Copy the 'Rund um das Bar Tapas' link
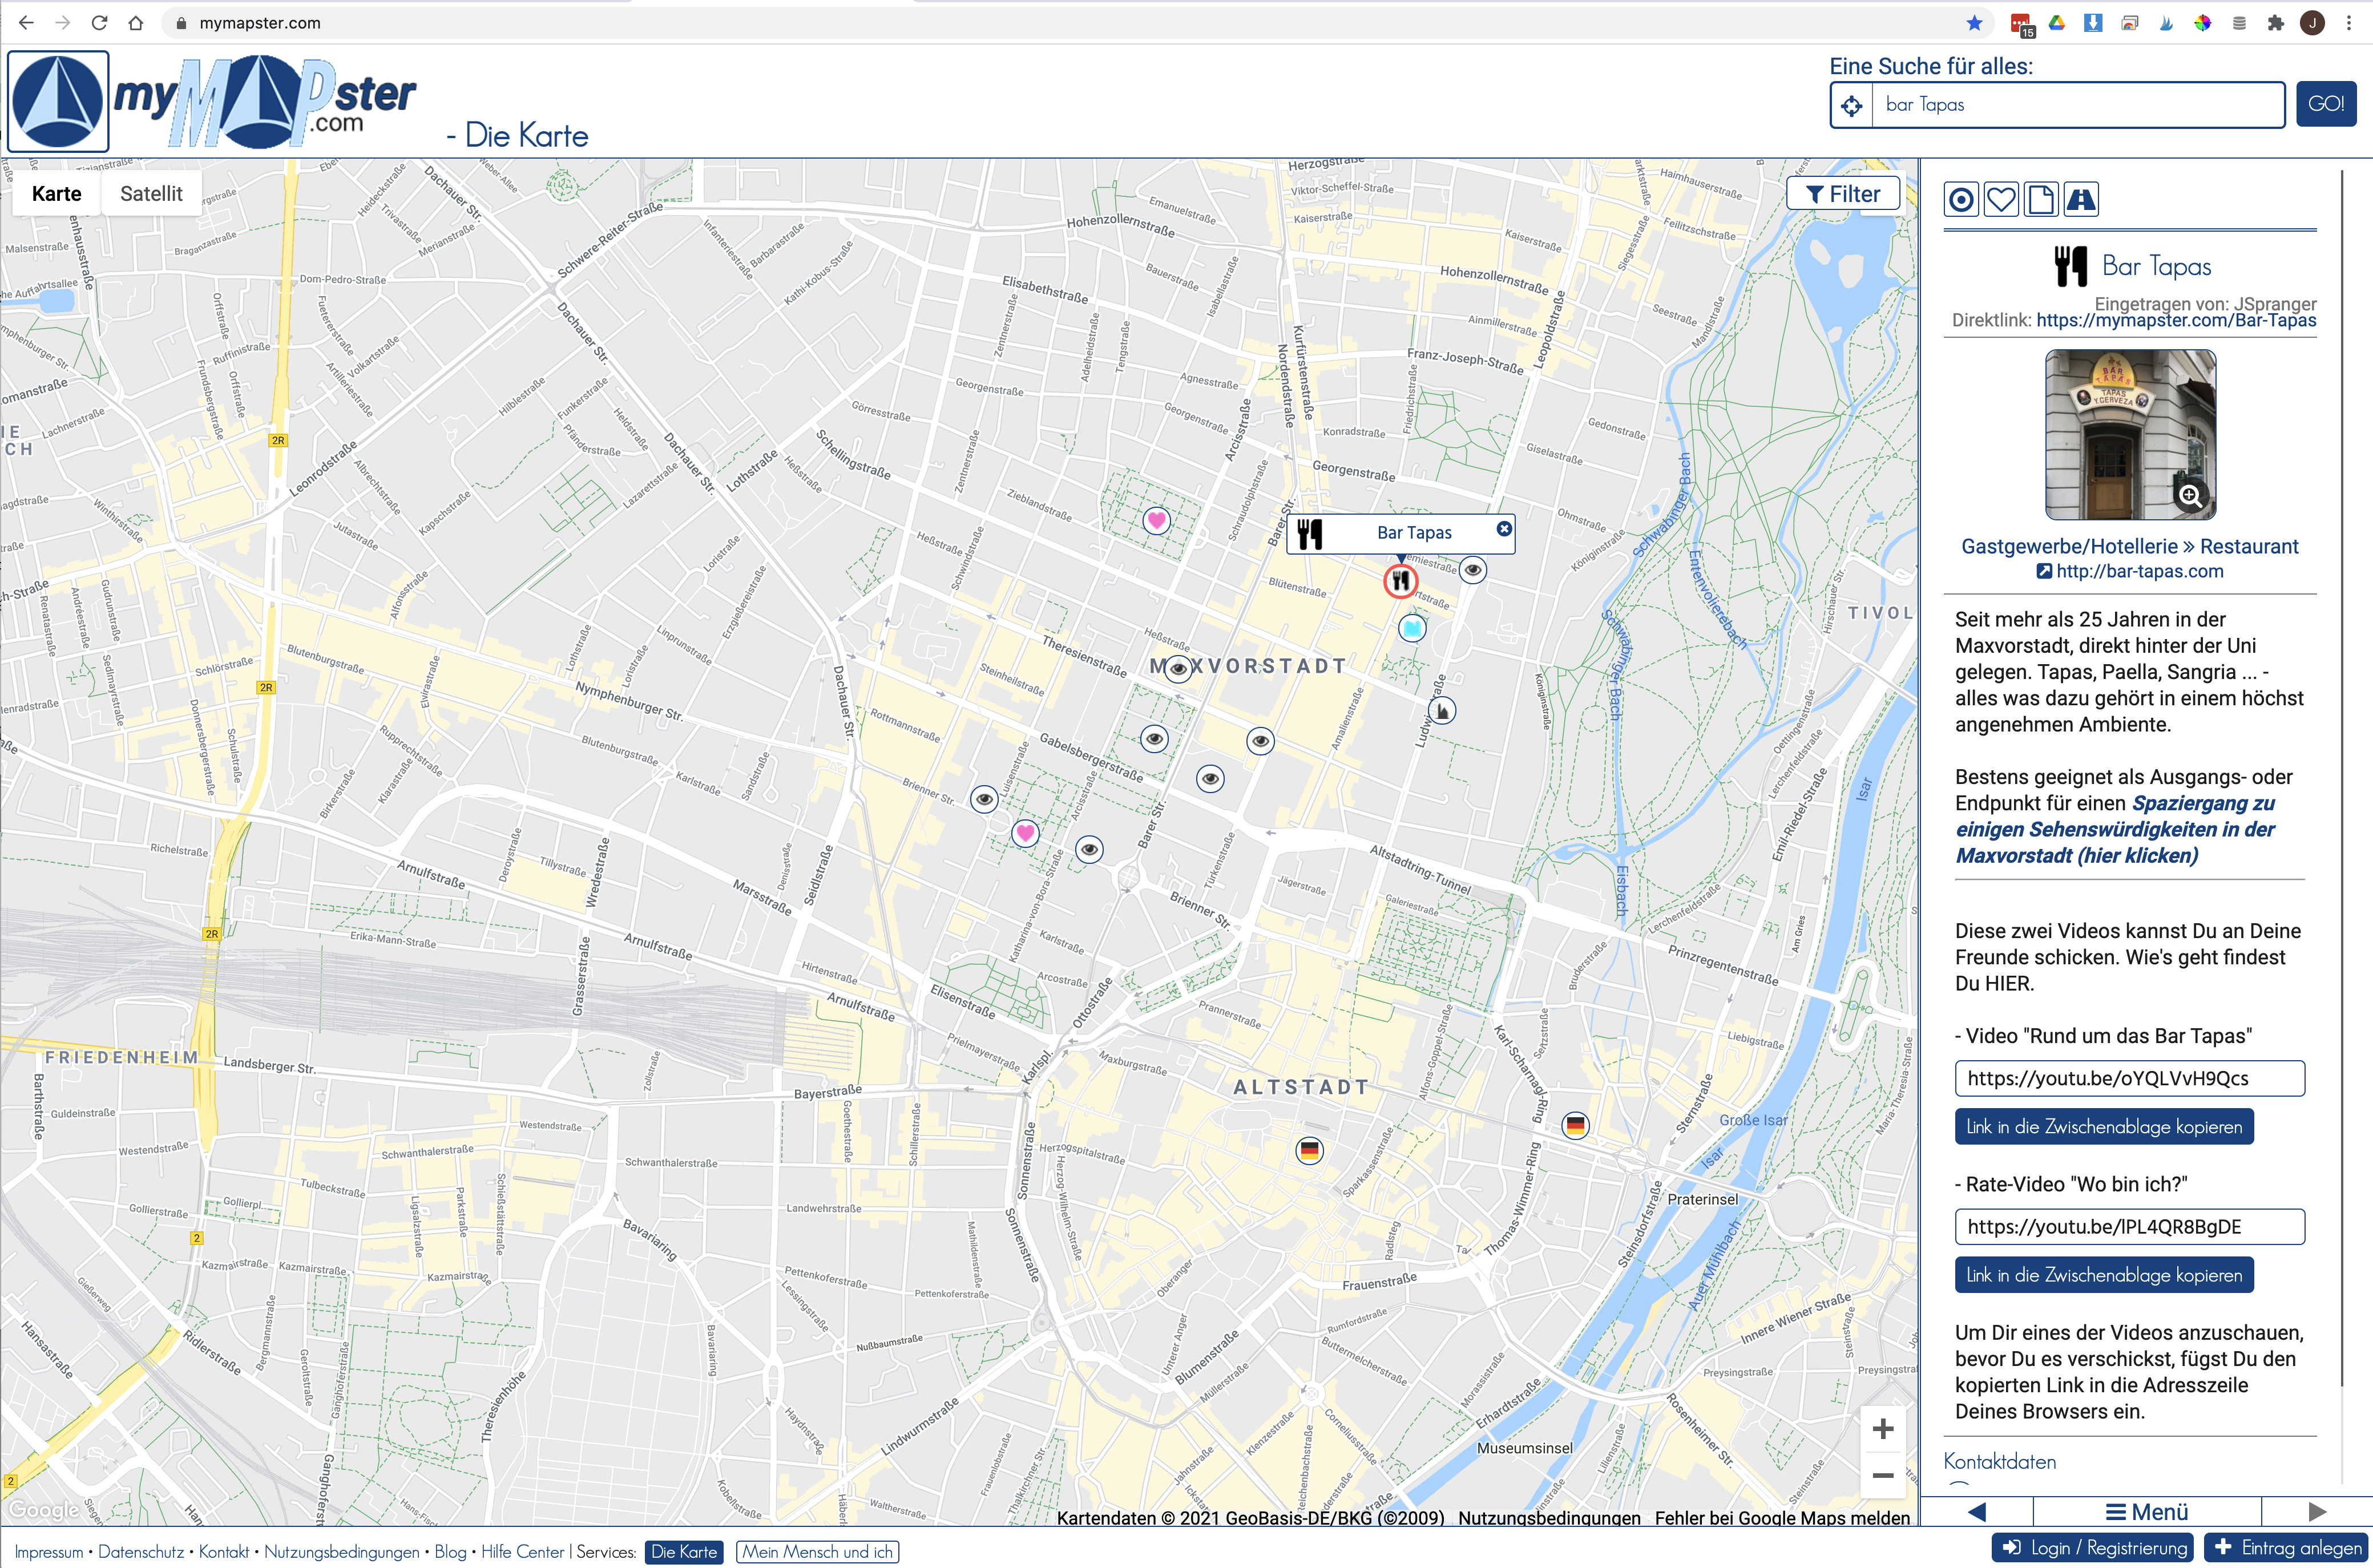The height and width of the screenshot is (1568, 2373). pyautogui.click(x=2104, y=1127)
